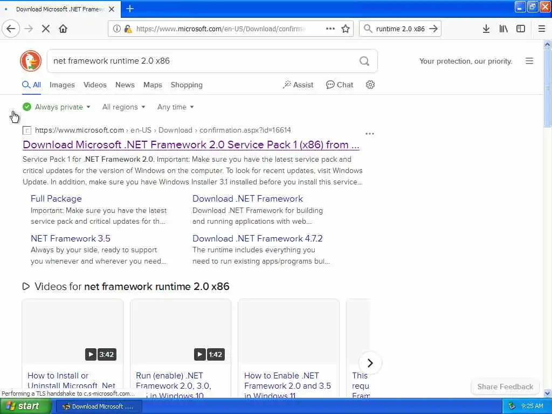552x414 pixels.
Task: Stop loading the page
Action: pyautogui.click(x=46, y=29)
